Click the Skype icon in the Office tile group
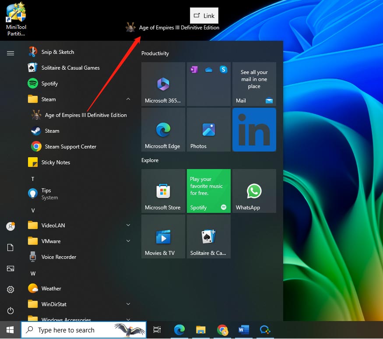 click(223, 70)
